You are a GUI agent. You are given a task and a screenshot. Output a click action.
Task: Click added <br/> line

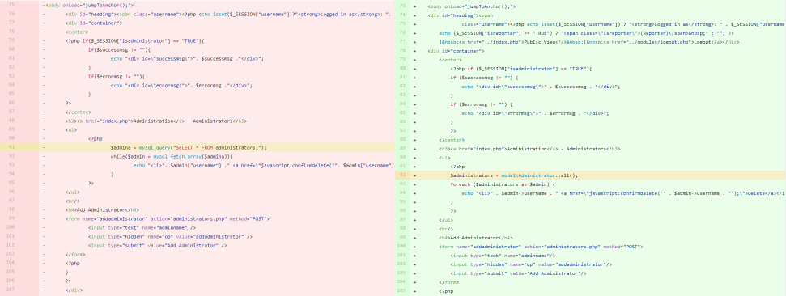pos(446,228)
